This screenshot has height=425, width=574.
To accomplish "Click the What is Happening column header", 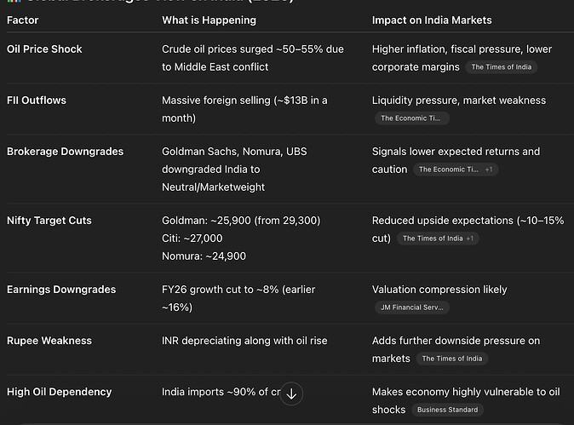I will [x=209, y=20].
